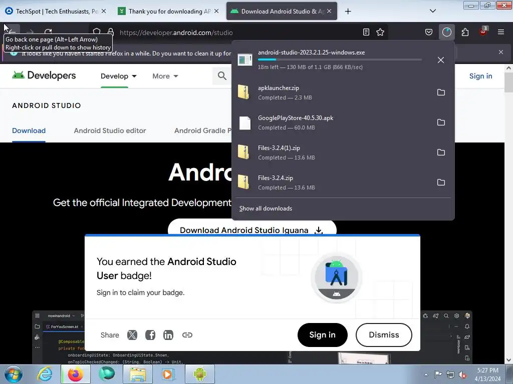The height and width of the screenshot is (384, 513).
Task: Click the android-studio download progress bar
Action: coord(340,60)
